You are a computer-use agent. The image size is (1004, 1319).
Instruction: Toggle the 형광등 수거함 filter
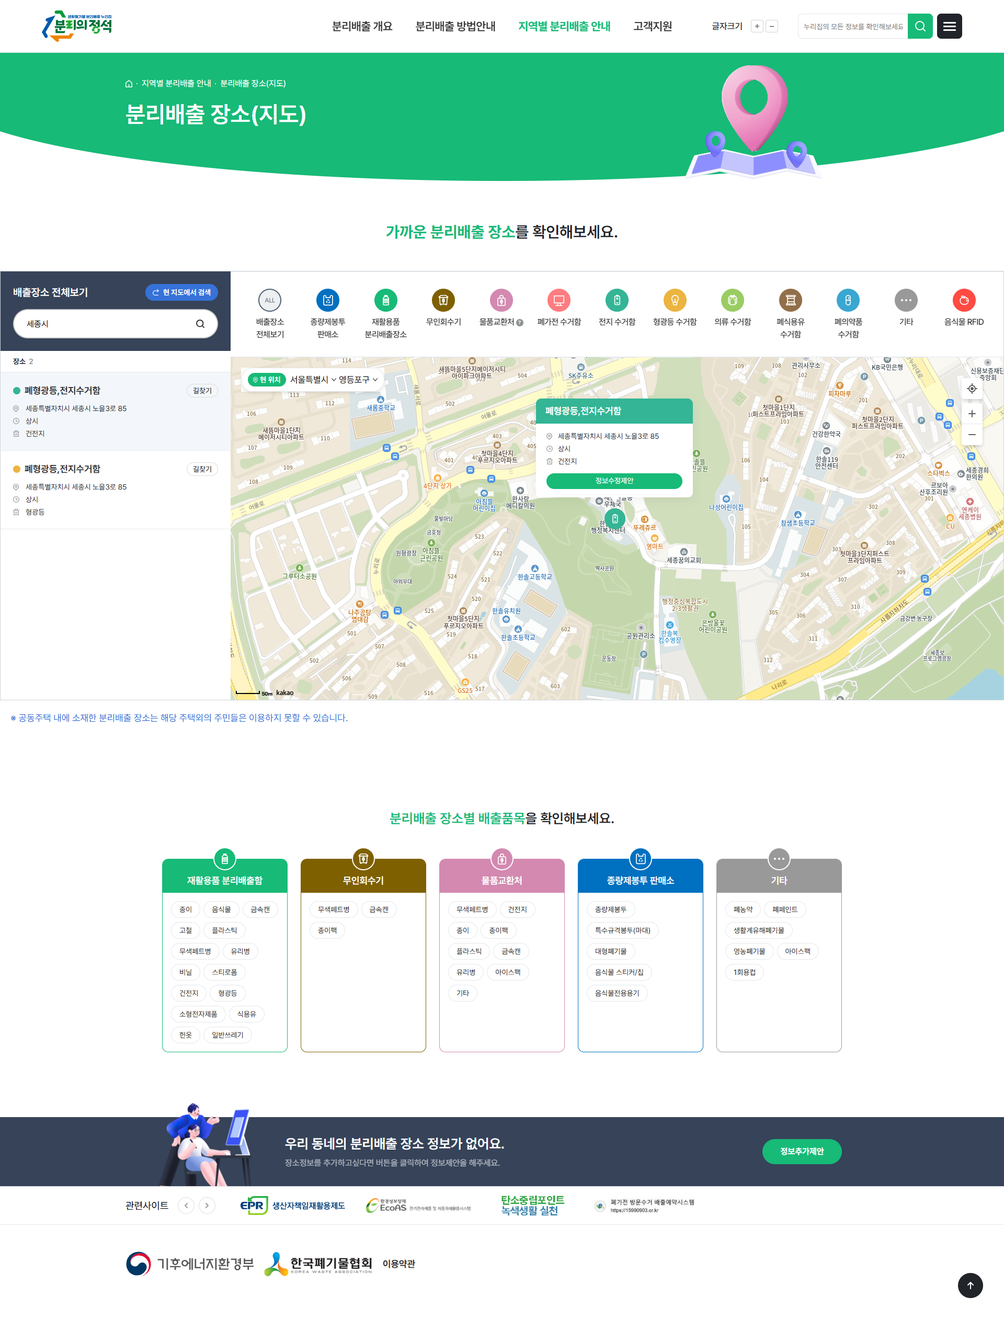tap(675, 300)
